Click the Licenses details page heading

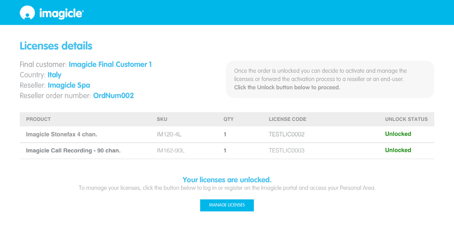tap(56, 46)
